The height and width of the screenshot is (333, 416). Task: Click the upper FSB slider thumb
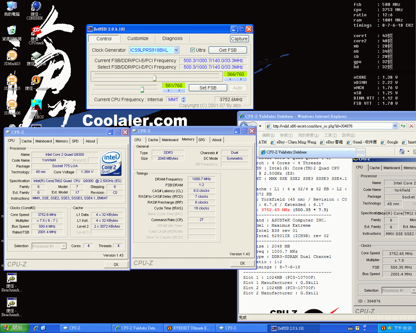[x=154, y=78]
